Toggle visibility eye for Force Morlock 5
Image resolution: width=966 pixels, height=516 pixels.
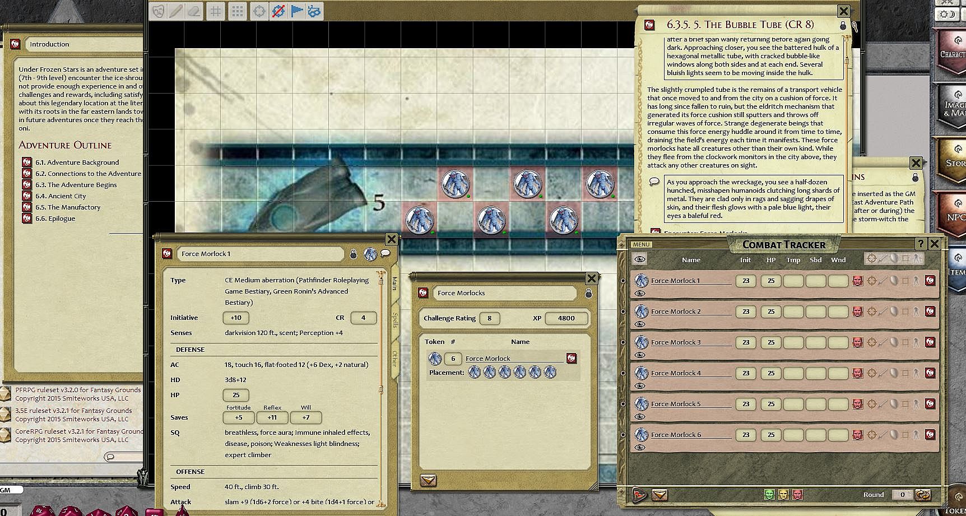(x=640, y=417)
